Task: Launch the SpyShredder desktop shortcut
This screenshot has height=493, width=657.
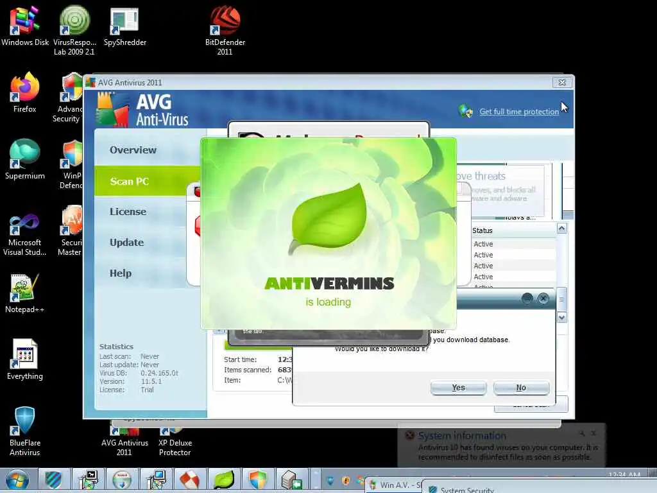Action: [x=125, y=26]
